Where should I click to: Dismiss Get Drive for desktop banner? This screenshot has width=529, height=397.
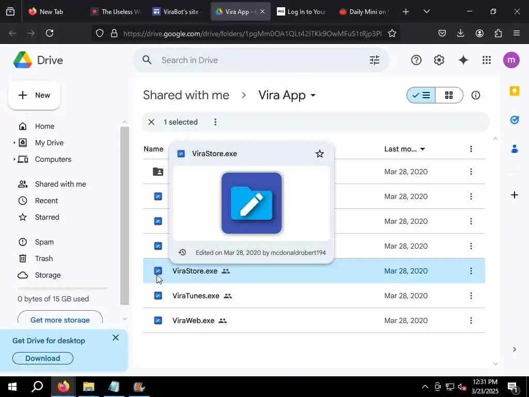click(115, 338)
